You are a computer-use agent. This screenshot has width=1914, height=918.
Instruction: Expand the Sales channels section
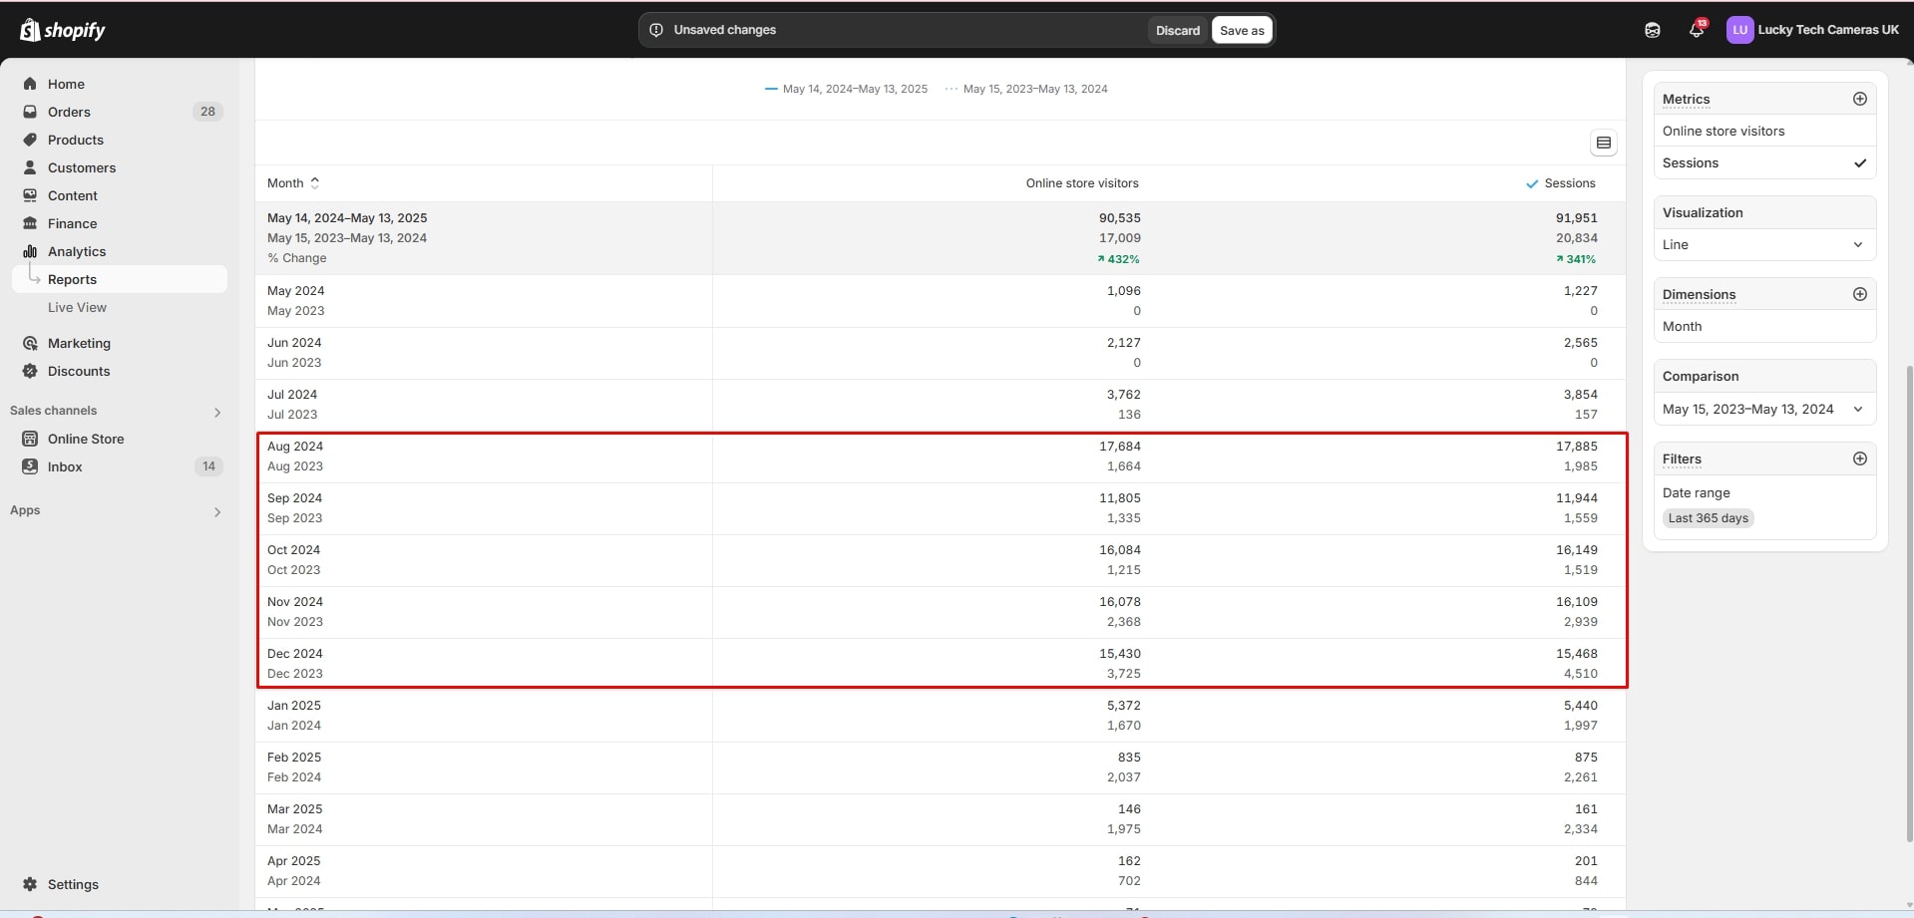tap(217, 412)
